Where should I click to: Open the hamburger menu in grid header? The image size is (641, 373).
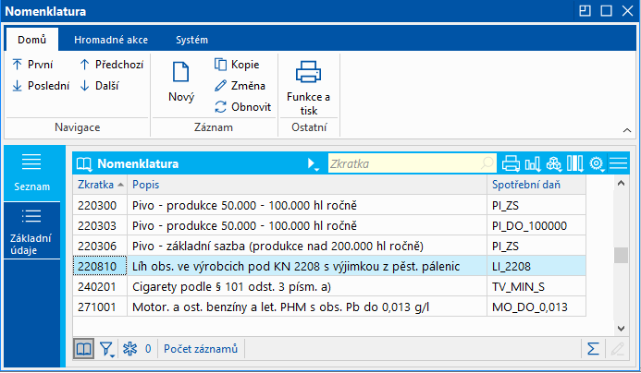tap(618, 163)
